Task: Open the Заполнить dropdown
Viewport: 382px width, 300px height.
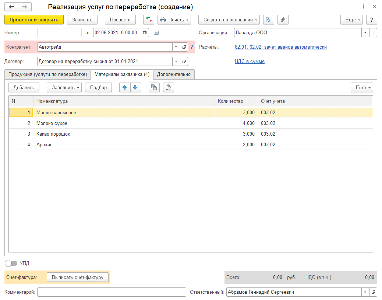Action: 64,88
